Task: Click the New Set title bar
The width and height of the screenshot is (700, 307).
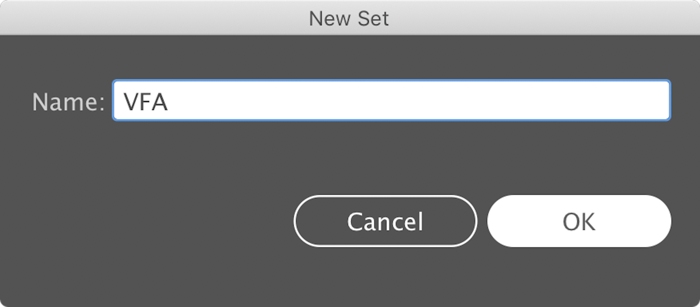Action: point(349,18)
